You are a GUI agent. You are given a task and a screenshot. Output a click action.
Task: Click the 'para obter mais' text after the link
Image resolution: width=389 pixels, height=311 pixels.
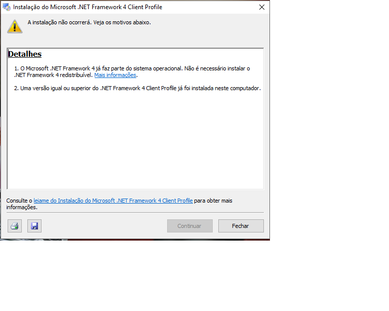point(213,201)
